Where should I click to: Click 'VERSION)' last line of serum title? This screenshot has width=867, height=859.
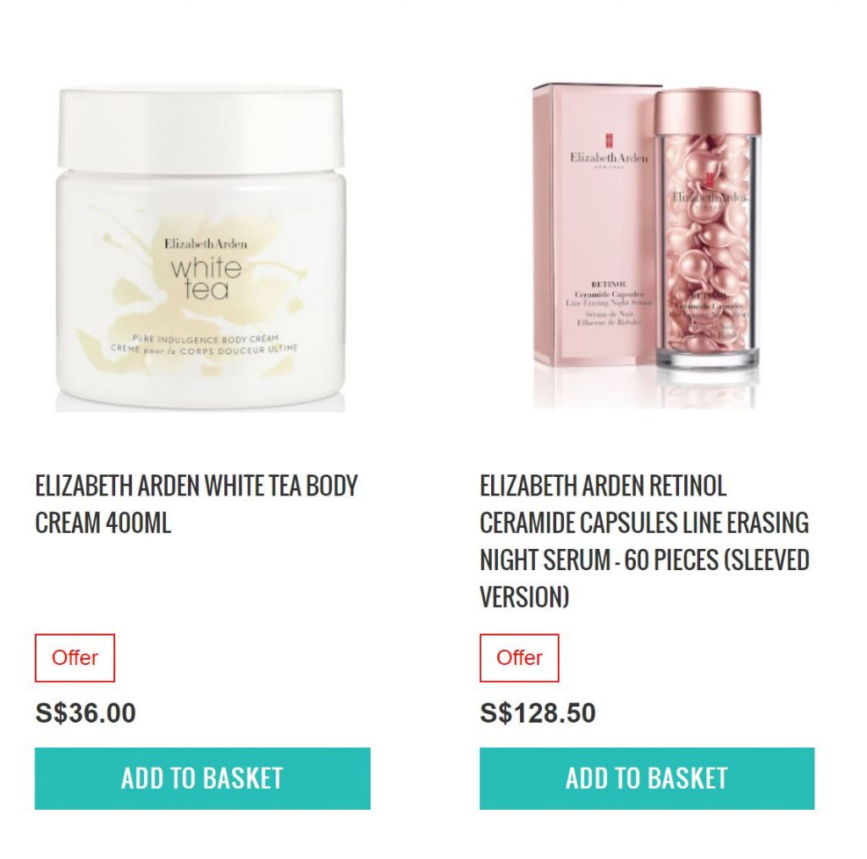click(524, 597)
